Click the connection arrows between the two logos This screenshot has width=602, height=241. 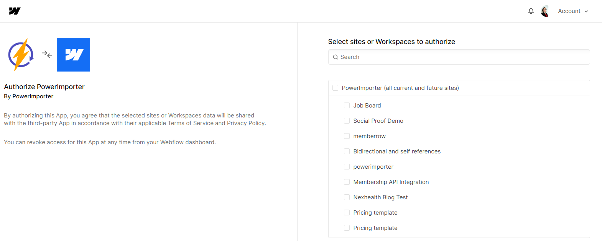tap(47, 54)
